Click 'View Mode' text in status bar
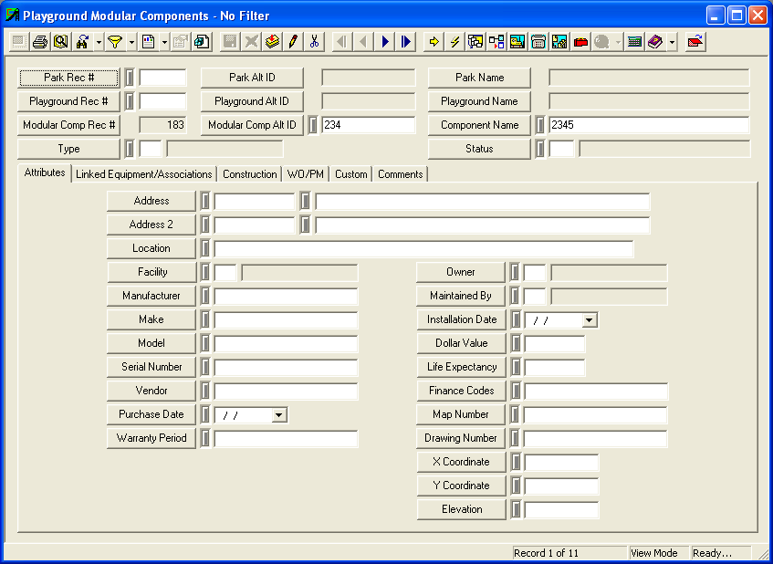This screenshot has width=773, height=564. 654,553
